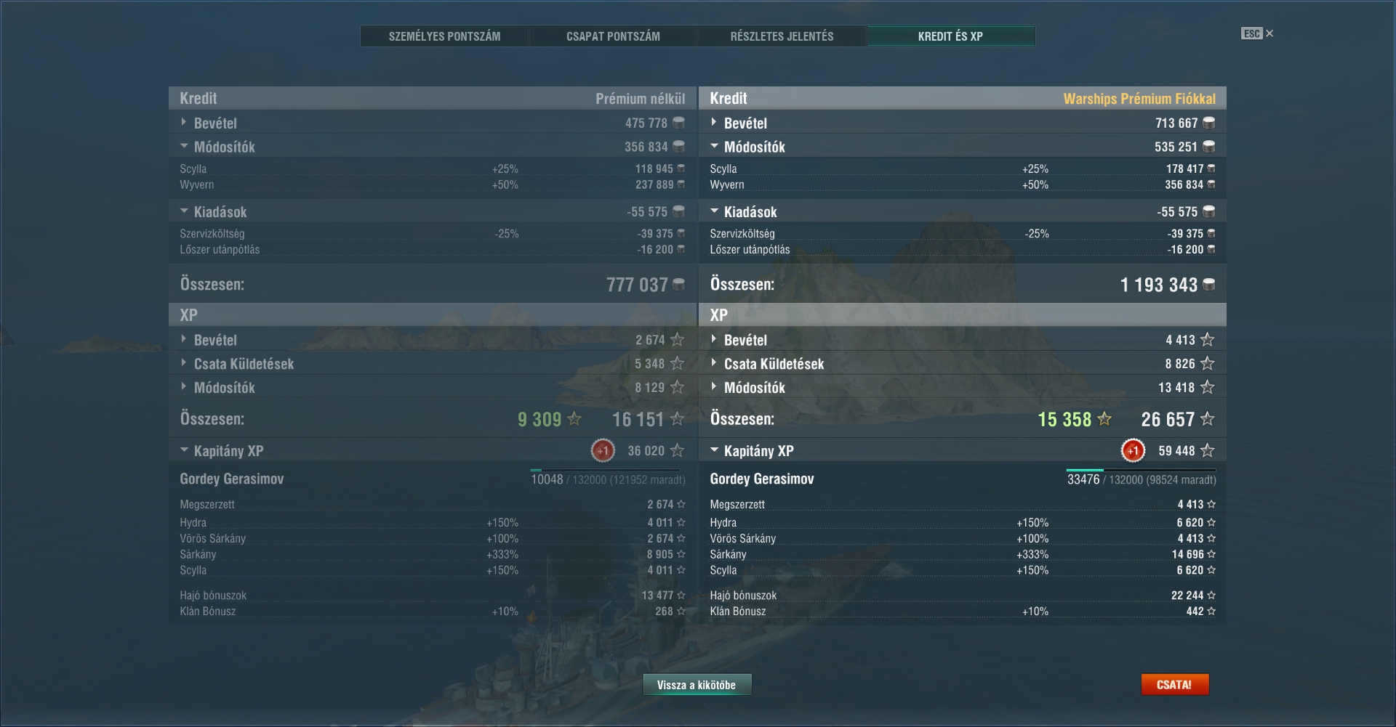Start a new battle with CSATA! button
Viewport: 1396px width, 727px height.
pos(1174,684)
